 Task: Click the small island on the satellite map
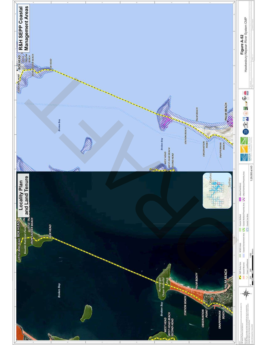pyautogui.click(x=85, y=313)
